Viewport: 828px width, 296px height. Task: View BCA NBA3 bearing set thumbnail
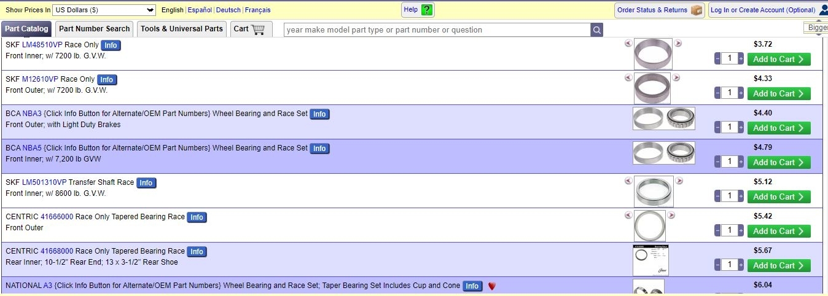click(664, 119)
